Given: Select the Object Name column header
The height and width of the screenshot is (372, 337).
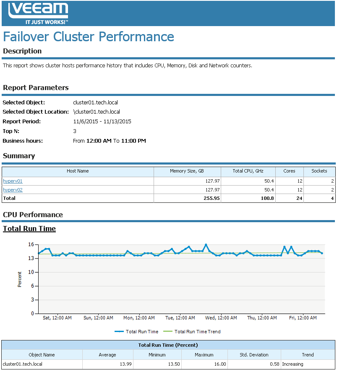Looking at the screenshot, I should [42, 355].
